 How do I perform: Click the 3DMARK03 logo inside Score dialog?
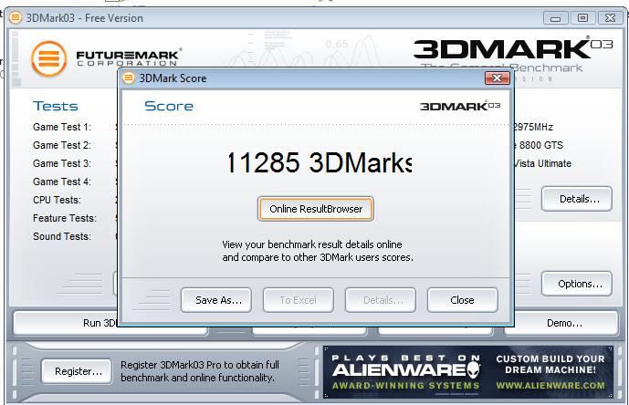coord(460,106)
